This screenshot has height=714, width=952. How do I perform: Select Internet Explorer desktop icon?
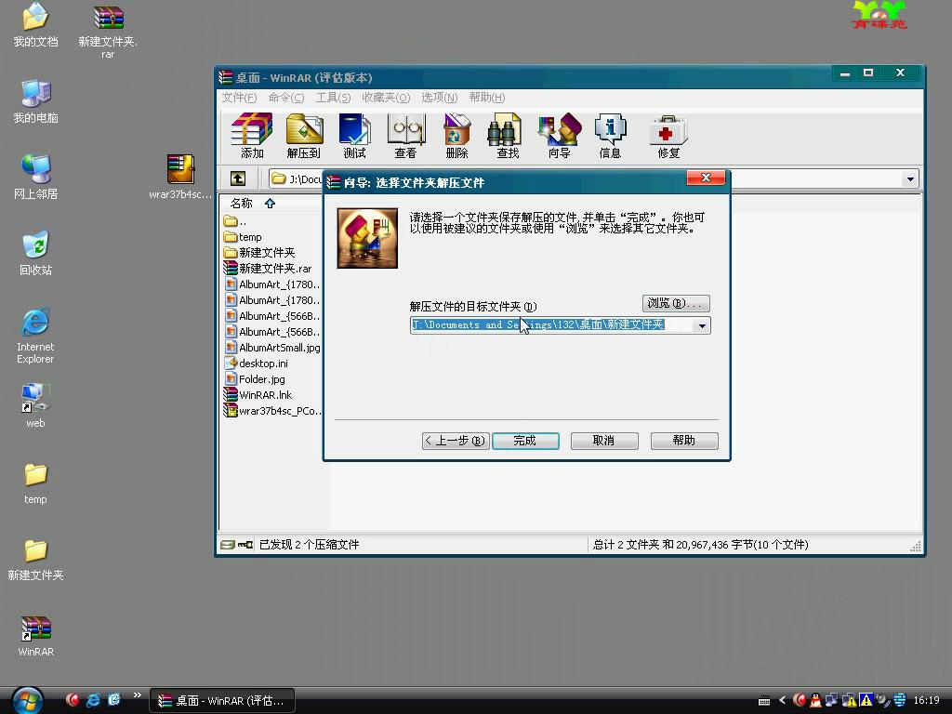coord(36,336)
